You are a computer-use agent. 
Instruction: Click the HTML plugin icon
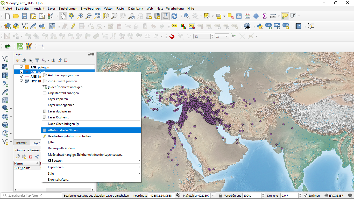(286, 26)
